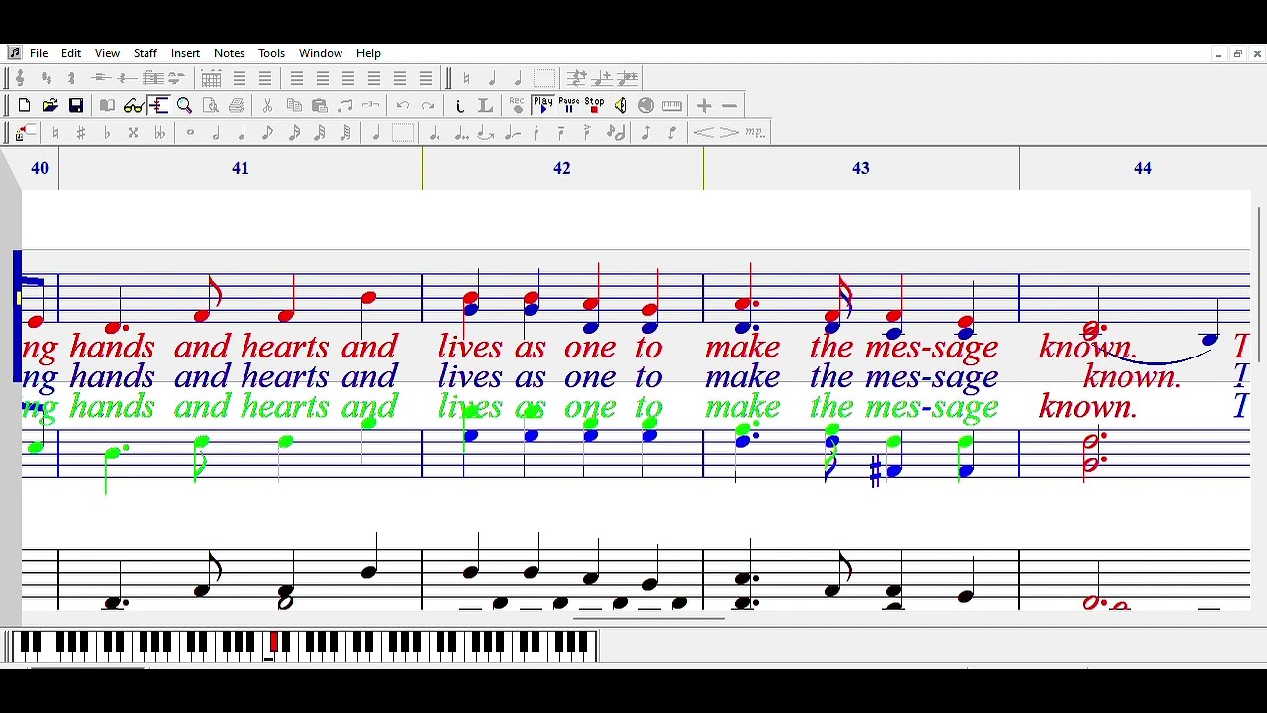Viewport: 1267px width, 713px height.
Task: Undo the last edit
Action: click(x=403, y=105)
